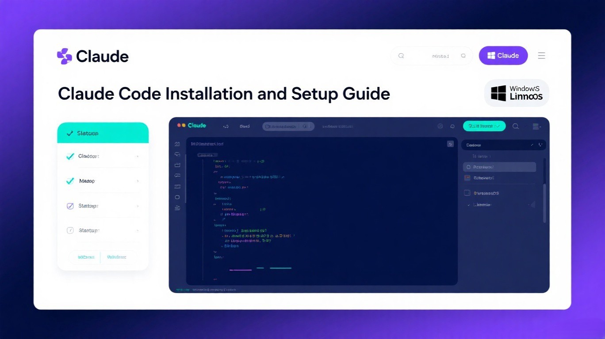This screenshot has height=339, width=605.
Task: Click the small icon just left of the teal dropdown button
Action: (452, 126)
